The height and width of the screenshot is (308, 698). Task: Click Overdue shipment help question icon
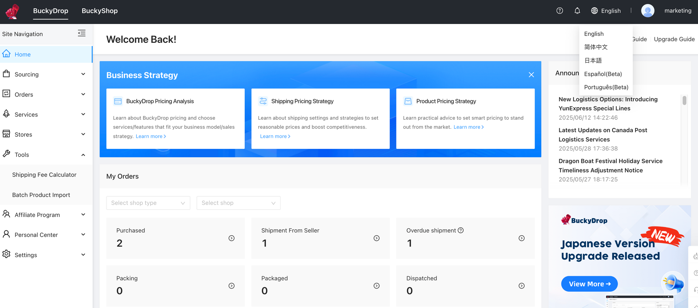[461, 230]
